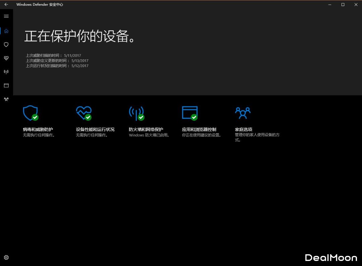This screenshot has width=362, height=266.
Task: Expand the hamburger navigation menu
Action: (6, 16)
